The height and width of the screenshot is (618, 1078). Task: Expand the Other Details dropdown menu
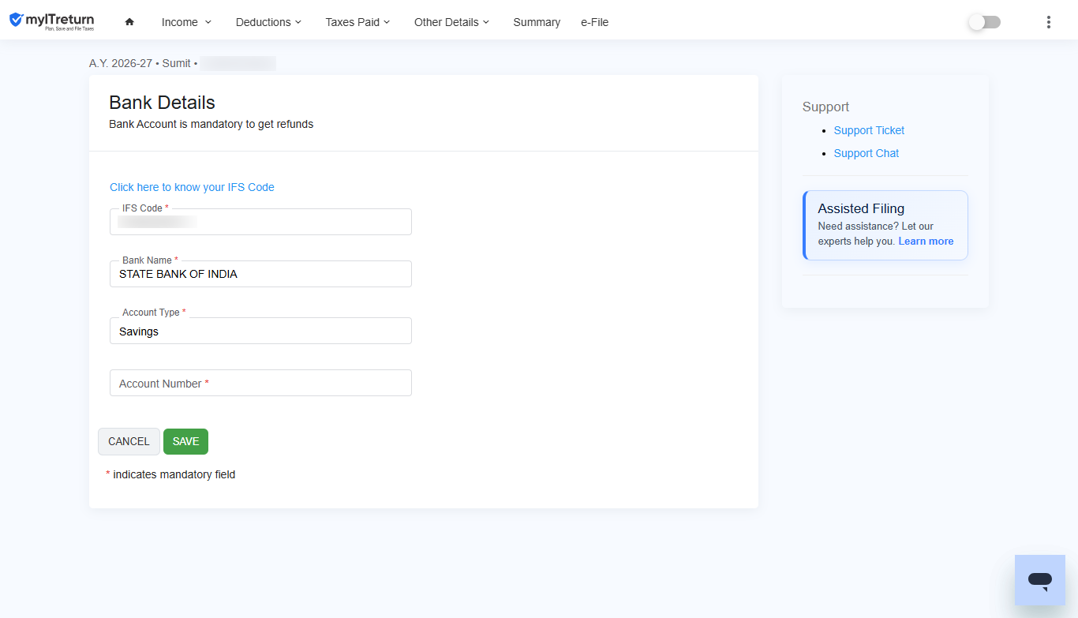(451, 22)
